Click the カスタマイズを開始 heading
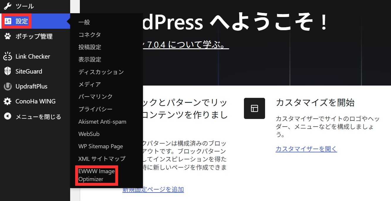391x201 pixels. tap(315, 103)
